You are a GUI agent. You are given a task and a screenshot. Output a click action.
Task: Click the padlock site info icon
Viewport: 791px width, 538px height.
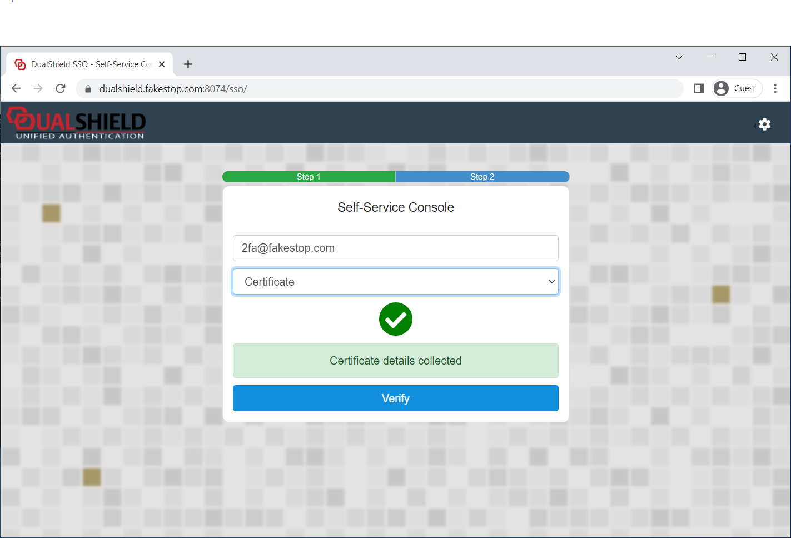[x=88, y=89]
